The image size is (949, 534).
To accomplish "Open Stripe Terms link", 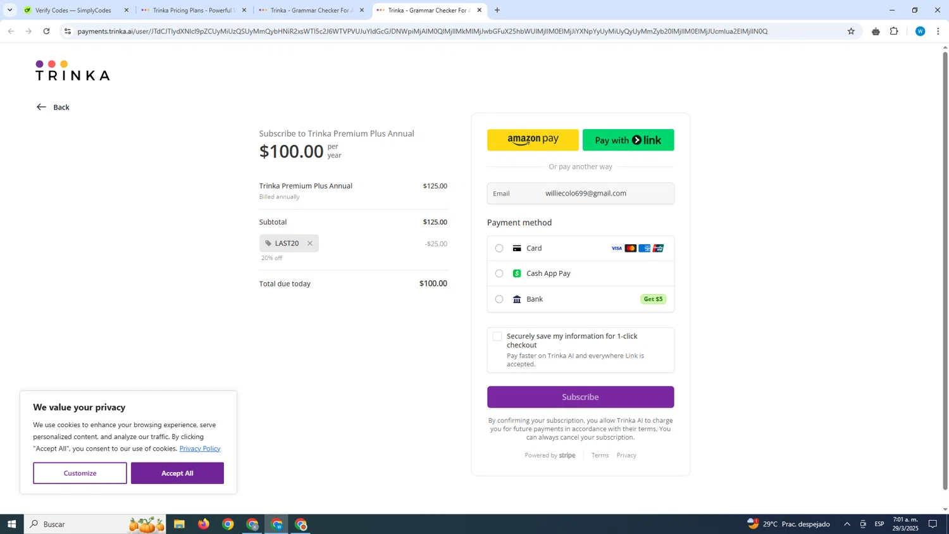I will pyautogui.click(x=600, y=456).
